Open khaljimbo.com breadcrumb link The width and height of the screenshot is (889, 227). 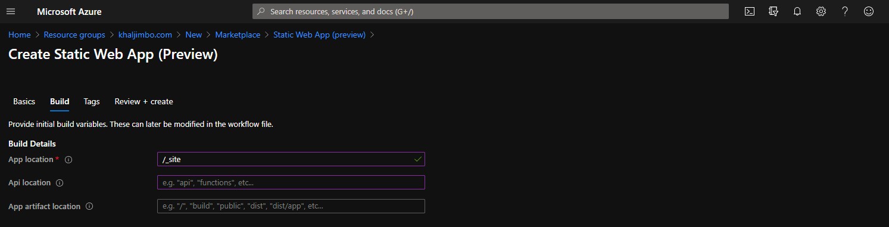(x=145, y=35)
